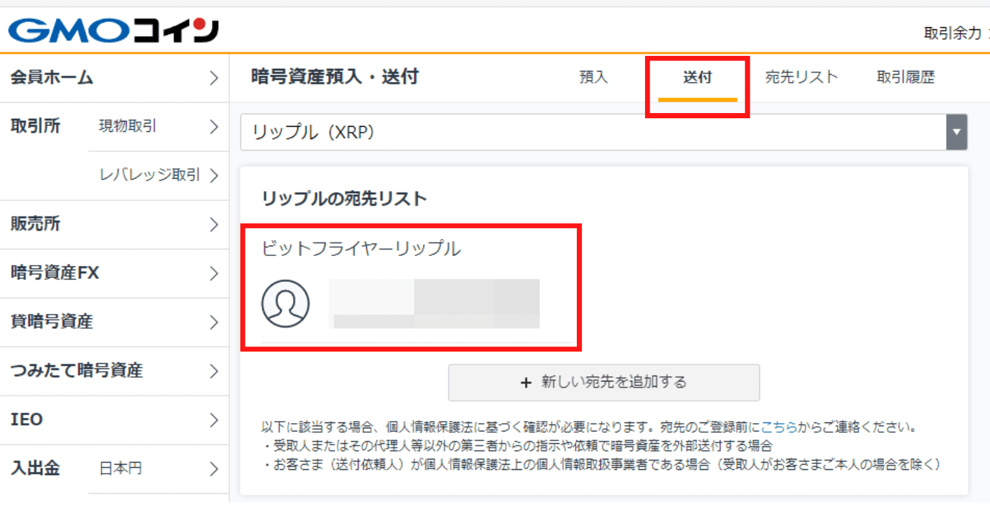Click the dropdown arrow of the currency selector
This screenshot has height=514, width=990.
[956, 132]
